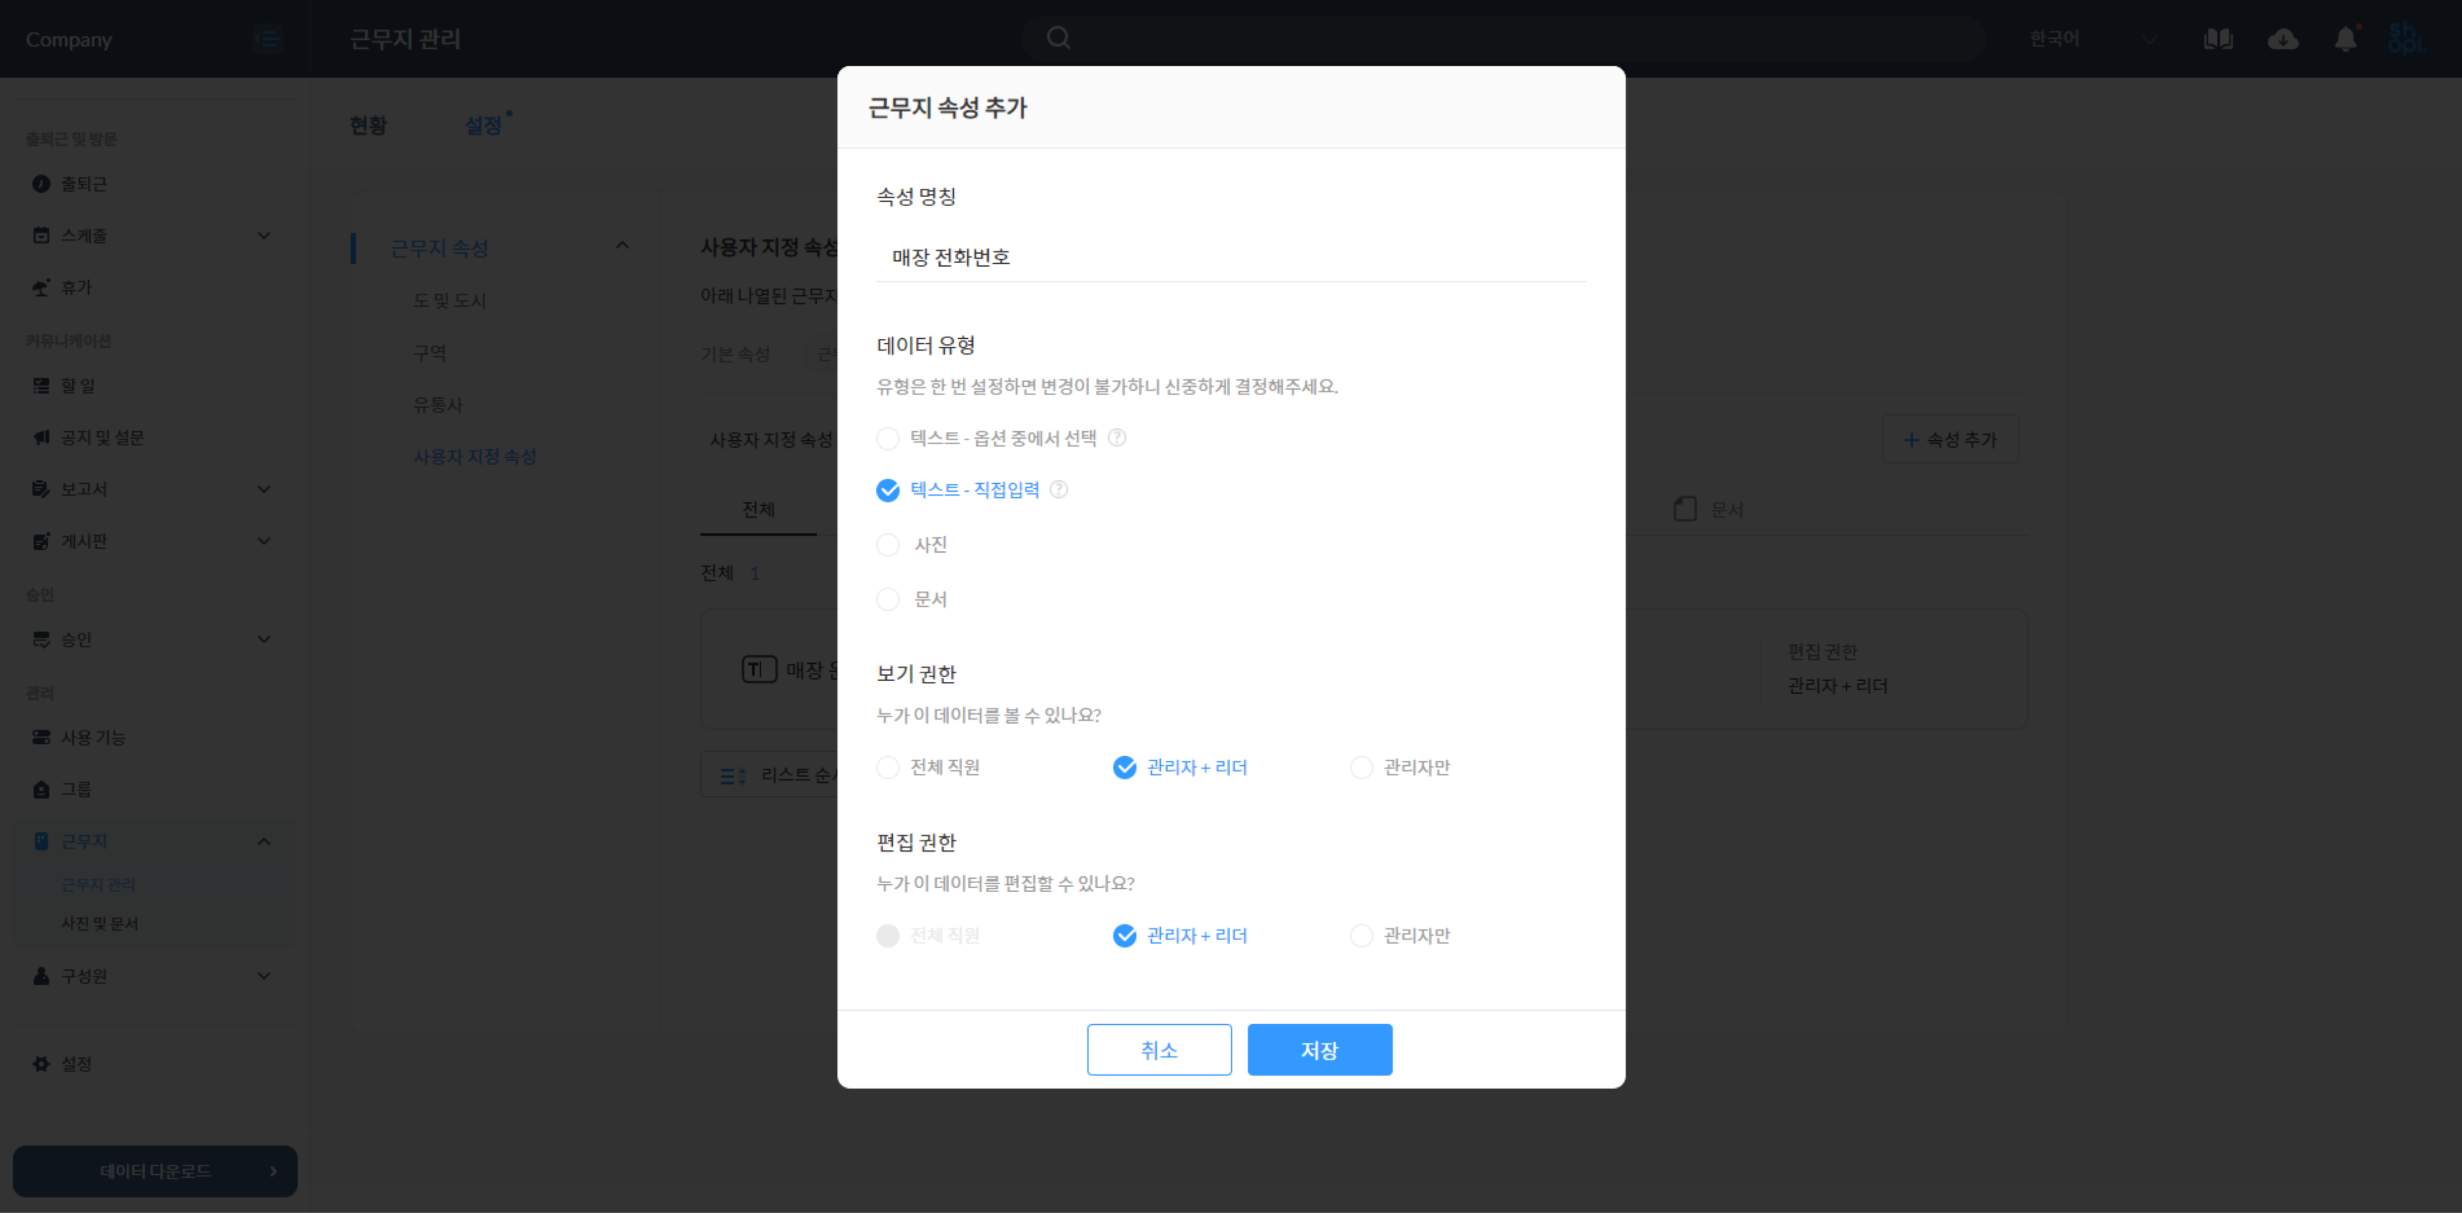Open the notification bell icon
Viewport: 2462px width, 1213px height.
click(2345, 39)
